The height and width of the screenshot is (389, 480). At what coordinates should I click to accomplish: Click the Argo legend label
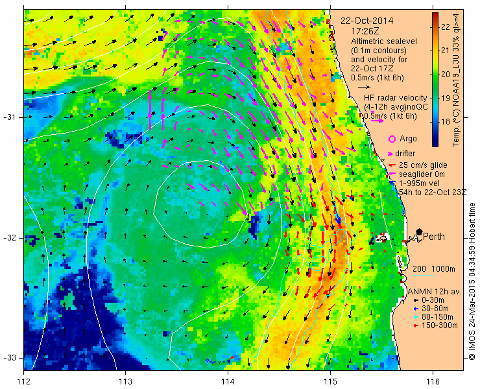point(408,139)
